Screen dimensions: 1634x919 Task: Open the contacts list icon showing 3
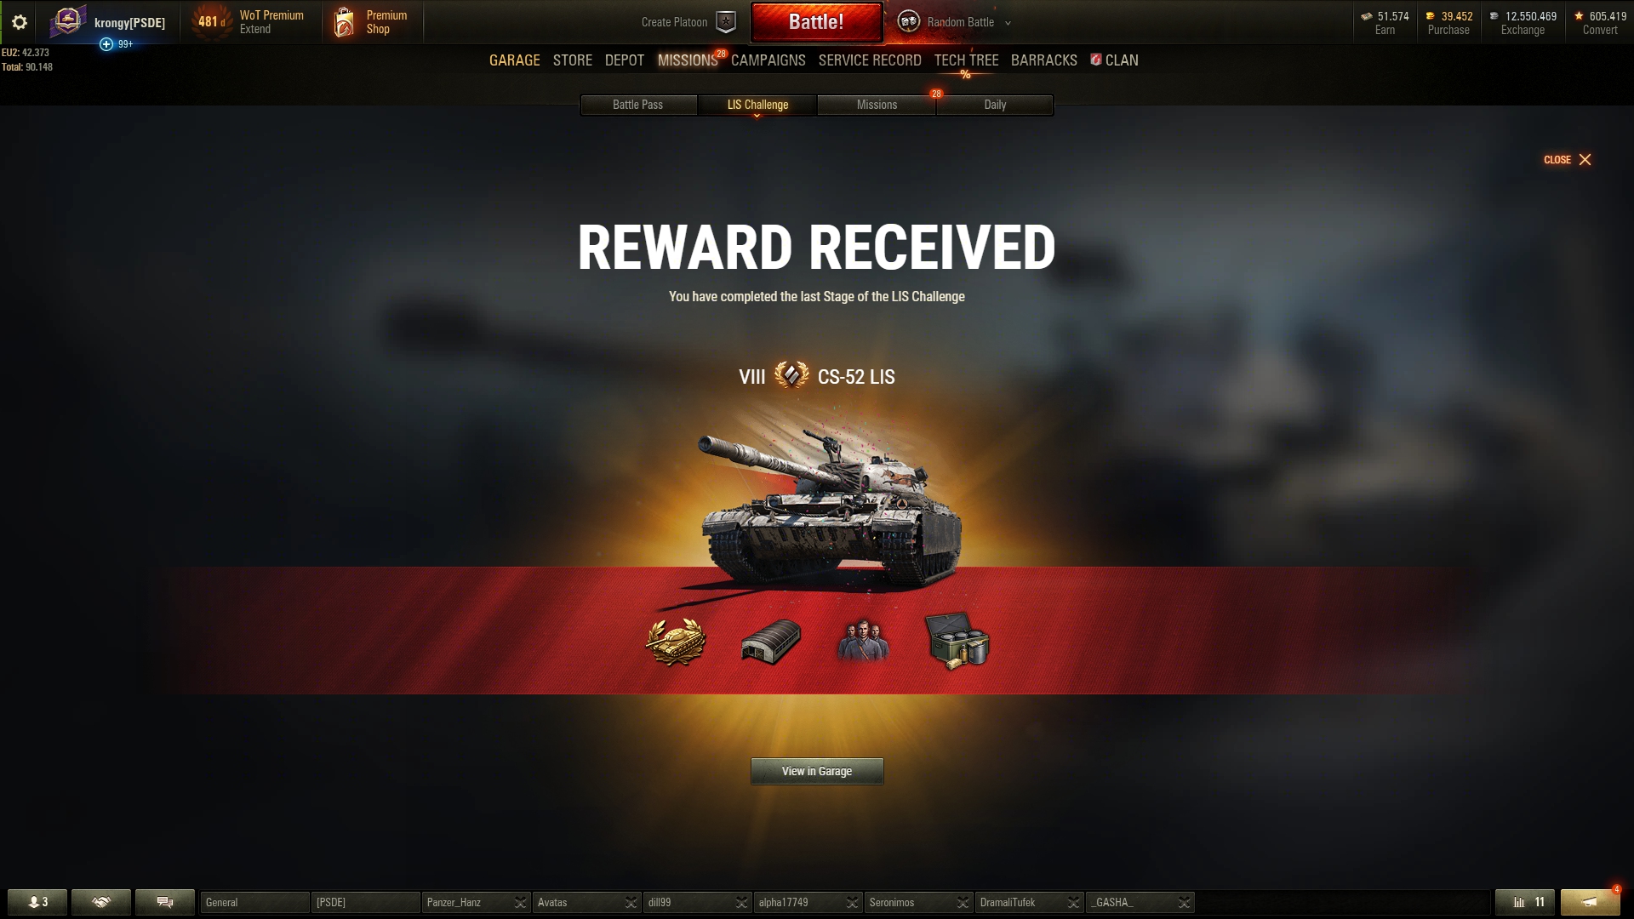pyautogui.click(x=37, y=902)
